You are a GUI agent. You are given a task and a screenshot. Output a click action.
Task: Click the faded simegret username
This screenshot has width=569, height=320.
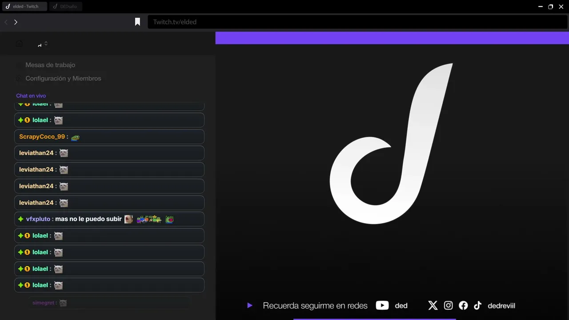pyautogui.click(x=43, y=303)
